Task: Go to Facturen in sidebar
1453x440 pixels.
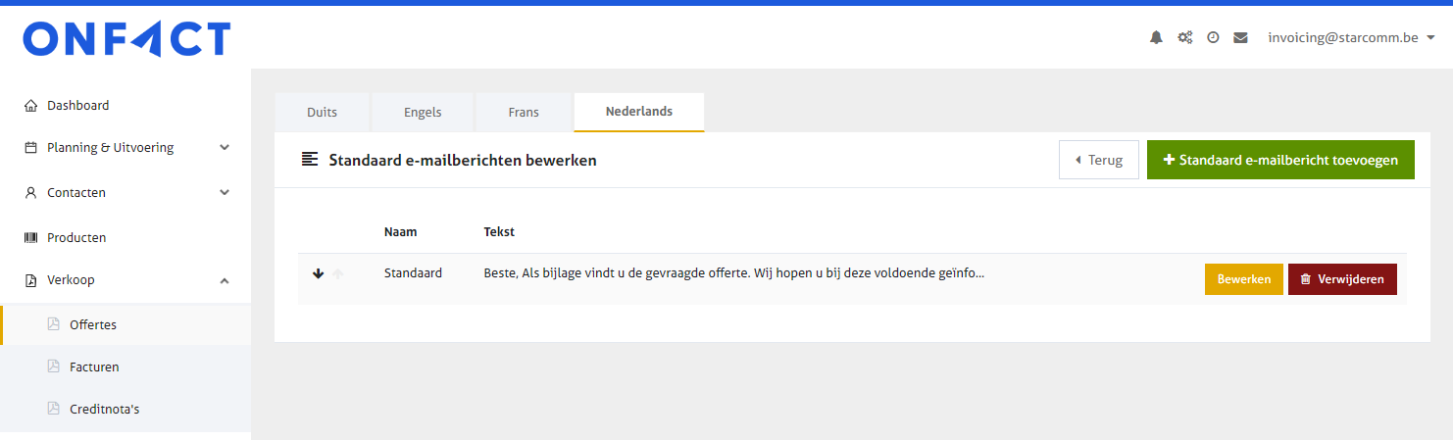Action: 94,367
